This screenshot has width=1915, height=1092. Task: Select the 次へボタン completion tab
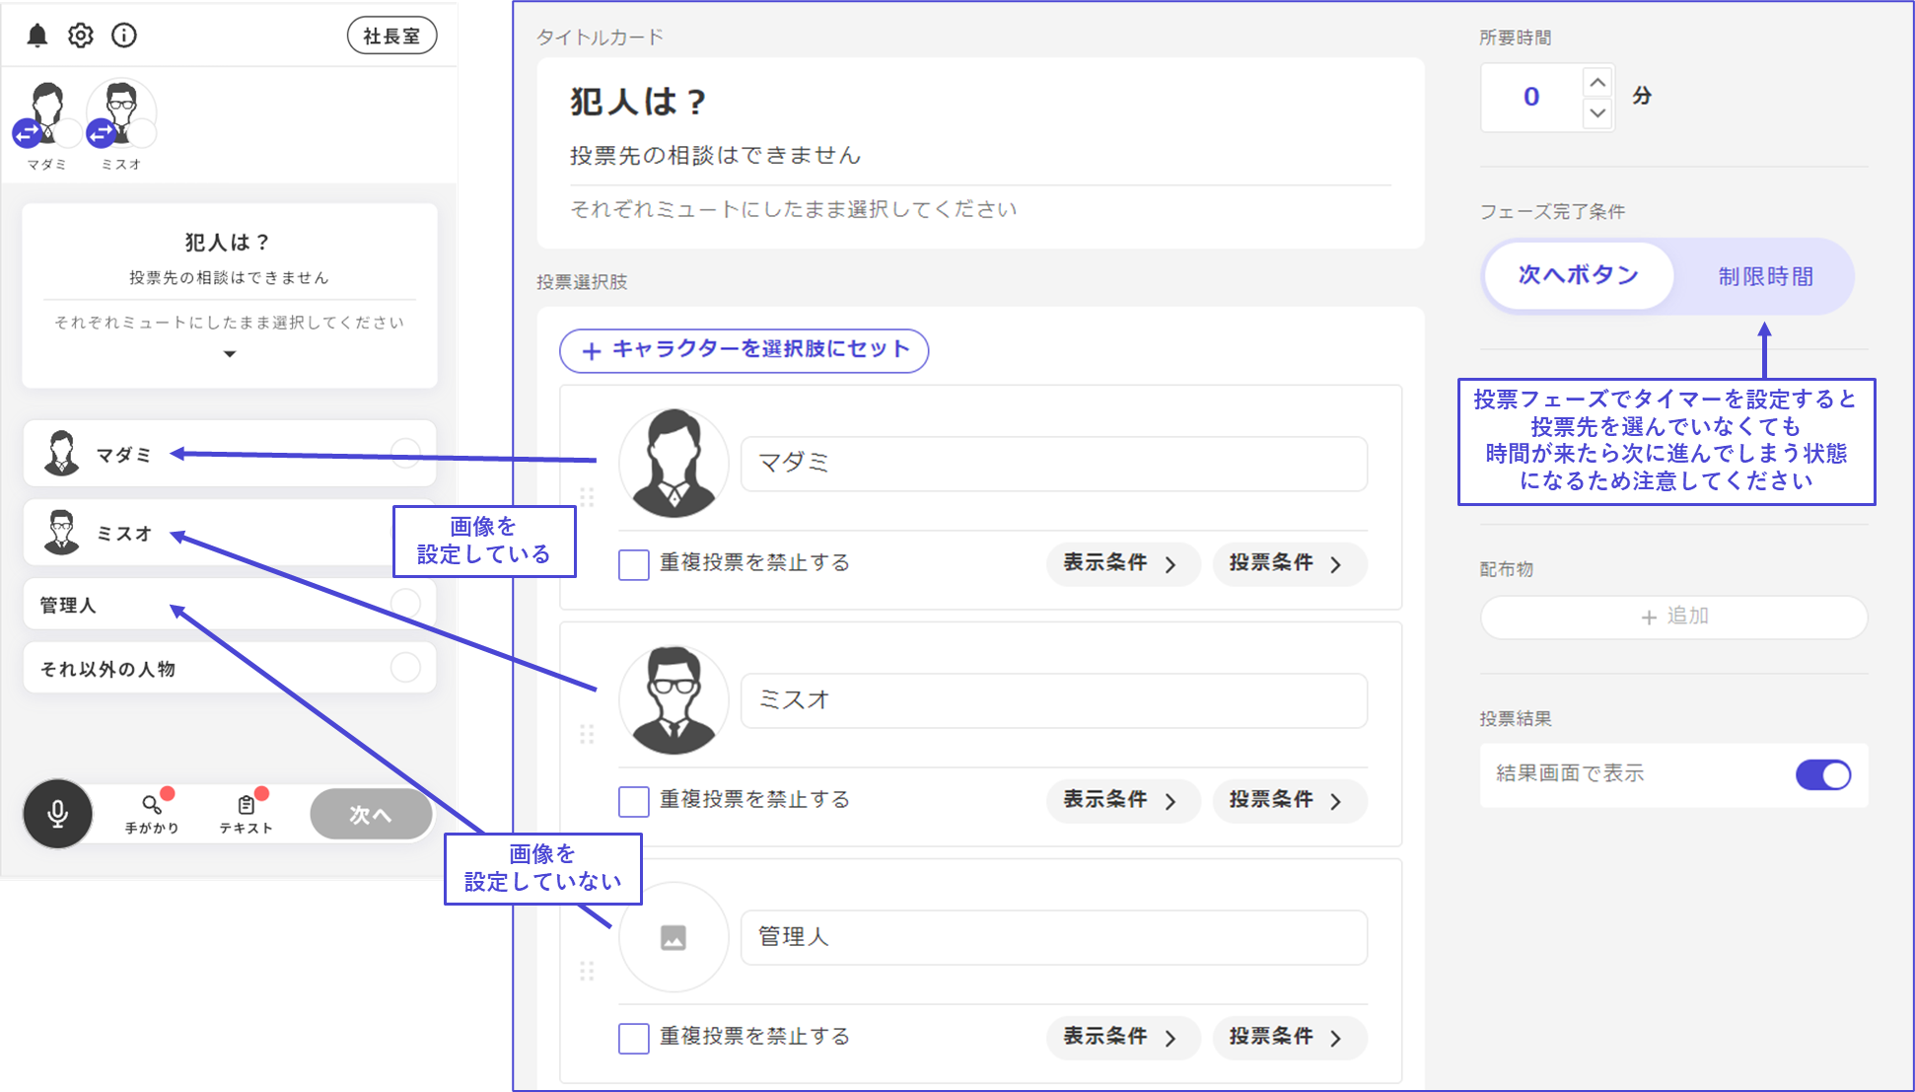(1578, 276)
